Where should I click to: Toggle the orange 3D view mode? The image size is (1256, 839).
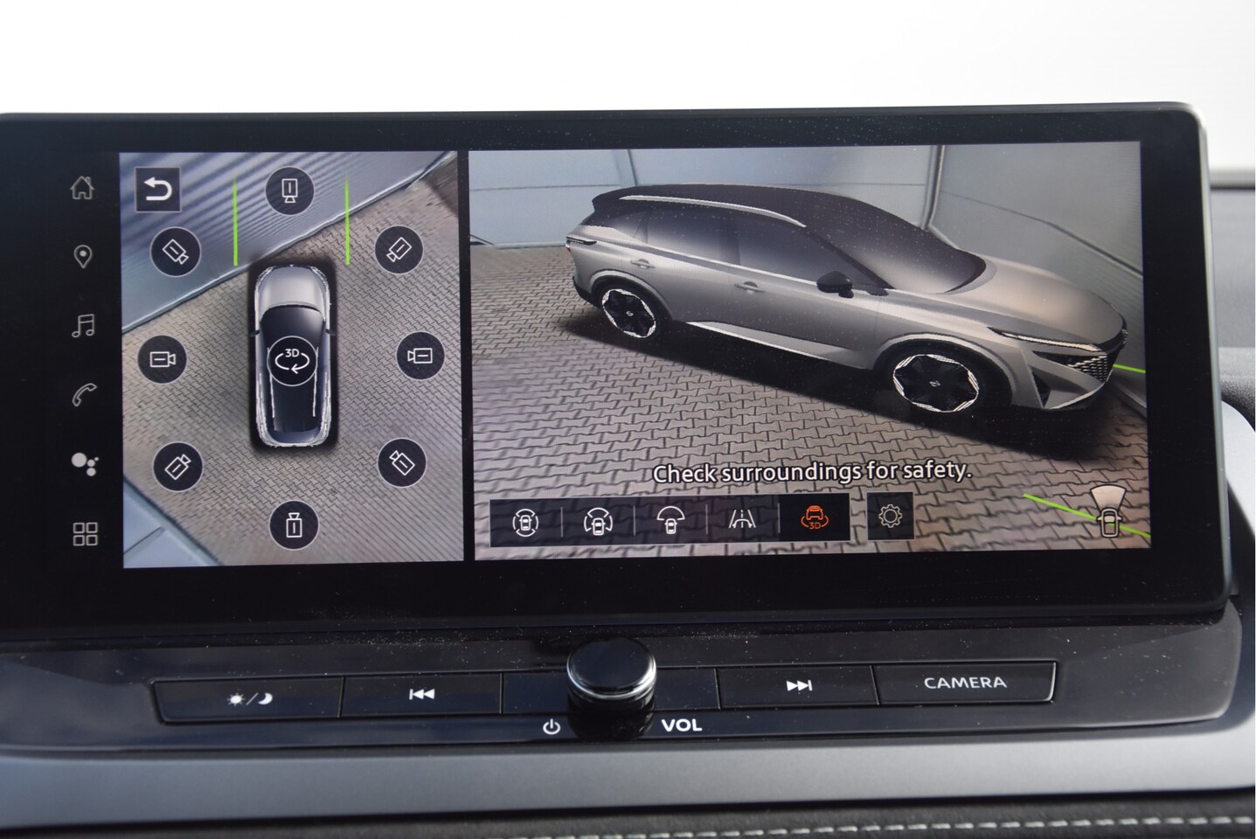pos(814,518)
